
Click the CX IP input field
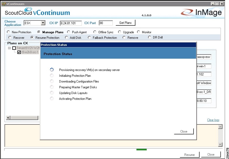point(71,23)
